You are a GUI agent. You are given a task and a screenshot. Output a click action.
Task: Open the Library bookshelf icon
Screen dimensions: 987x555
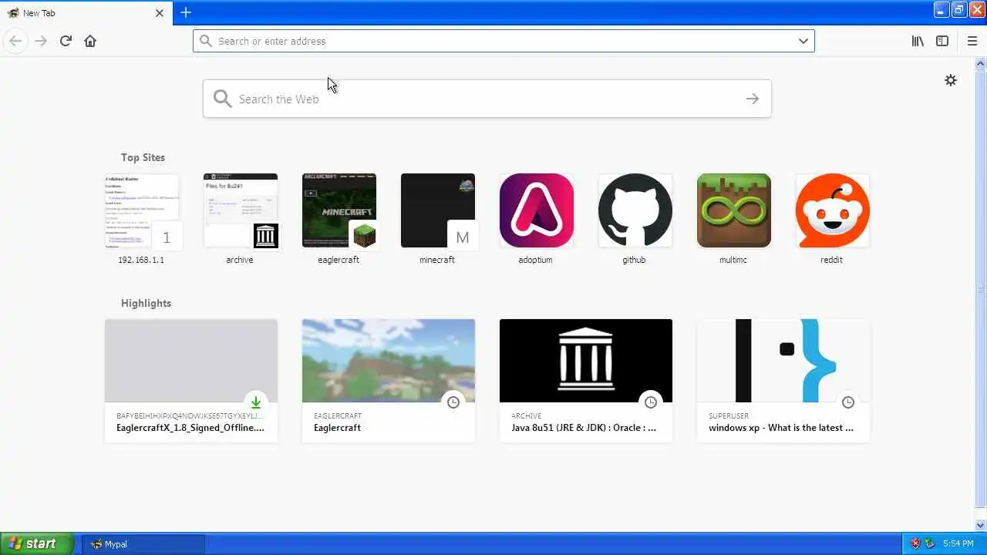(x=918, y=41)
